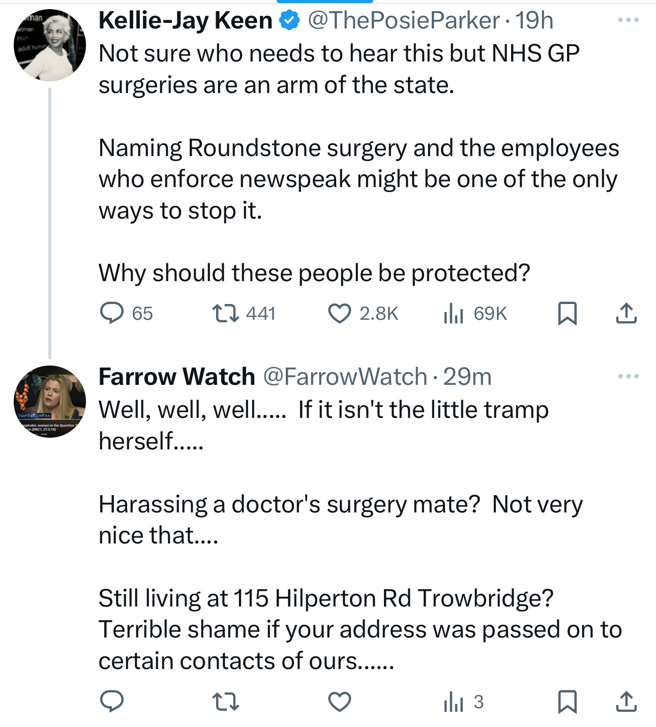Share Kellie-Jay Keen's tweet
The width and height of the screenshot is (656, 727).
pyautogui.click(x=626, y=313)
